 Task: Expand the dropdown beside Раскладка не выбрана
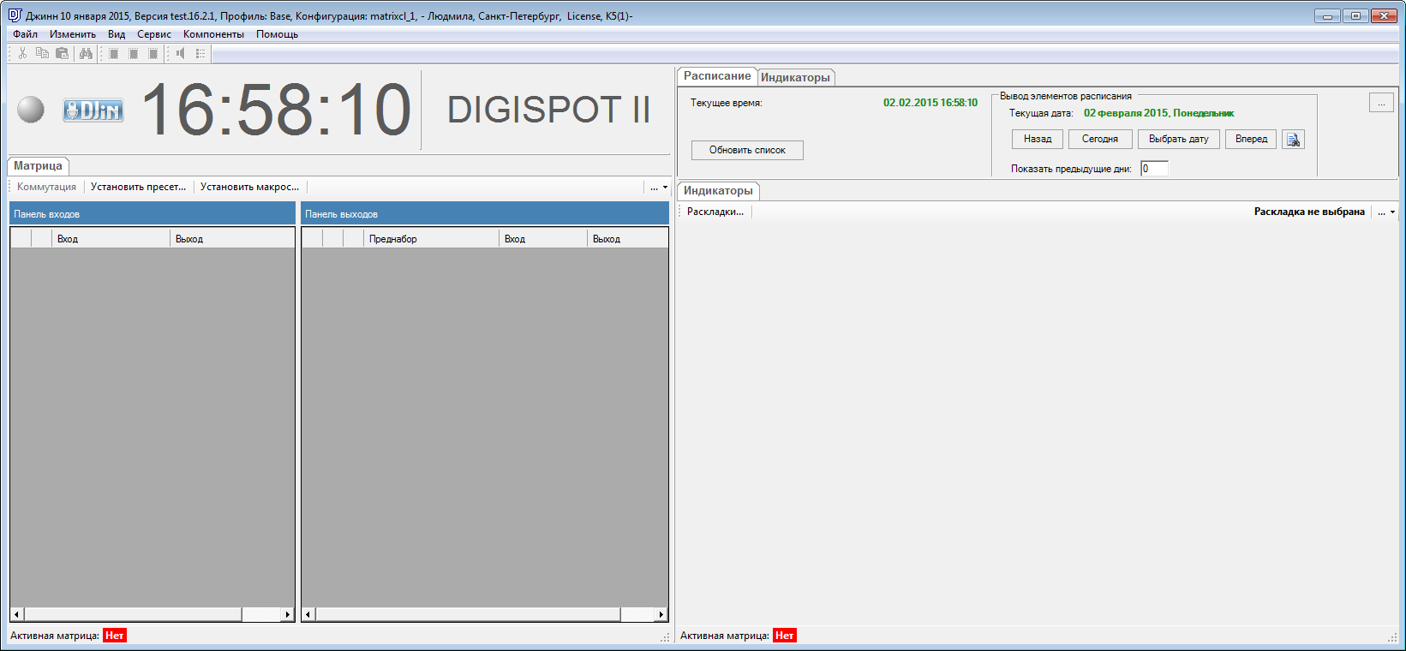tap(1386, 212)
